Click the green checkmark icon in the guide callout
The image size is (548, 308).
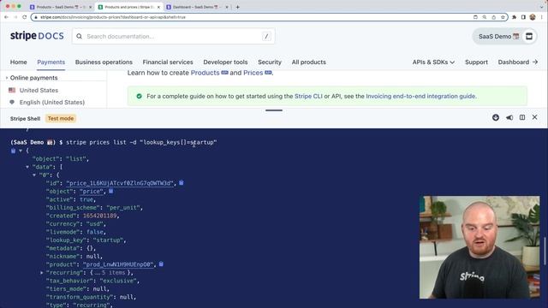(139, 96)
